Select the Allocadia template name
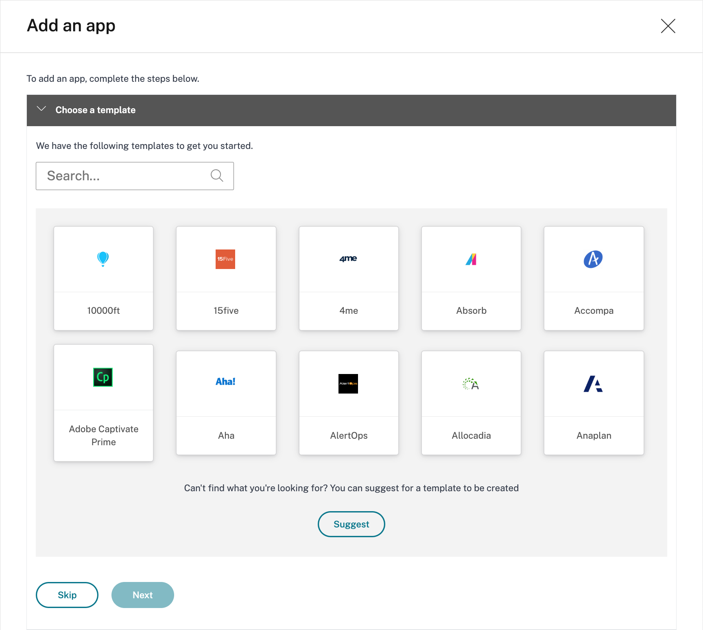Viewport: 703px width, 630px height. point(472,435)
